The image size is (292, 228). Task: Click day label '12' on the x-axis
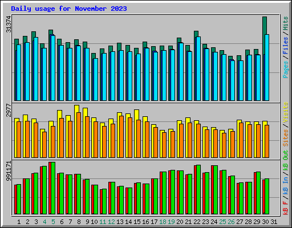tap(111, 222)
